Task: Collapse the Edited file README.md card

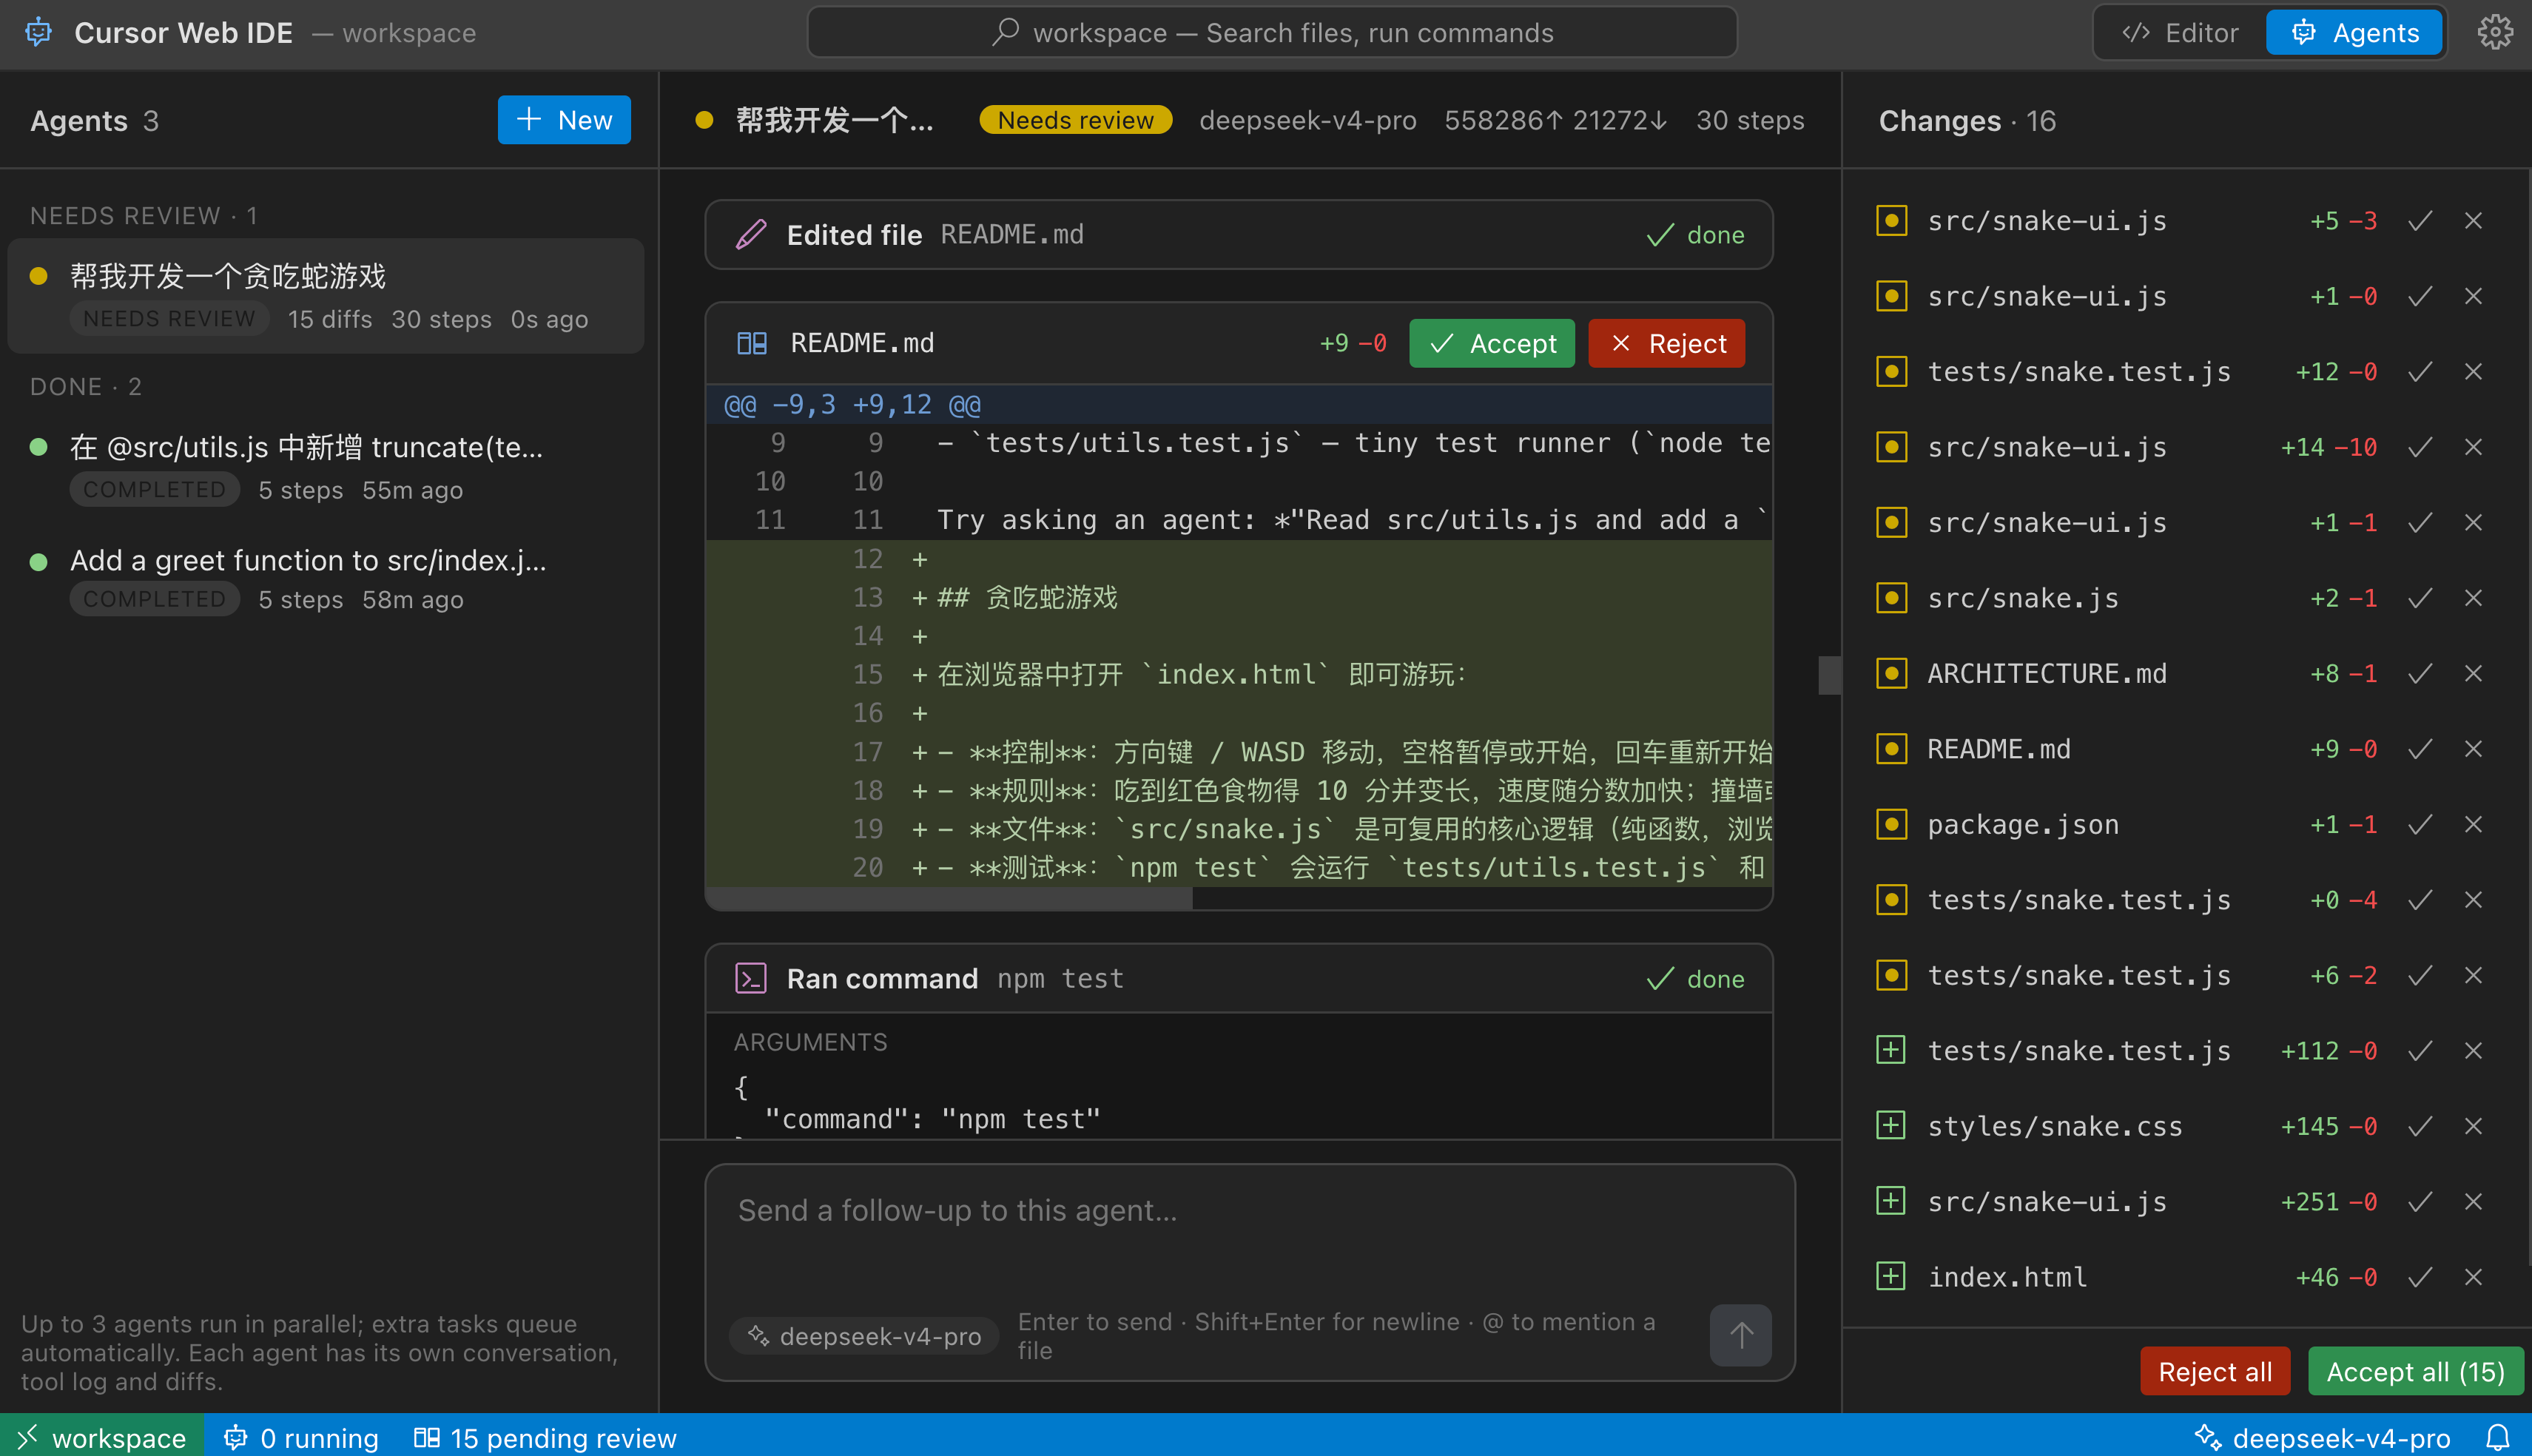Action: point(1239,234)
